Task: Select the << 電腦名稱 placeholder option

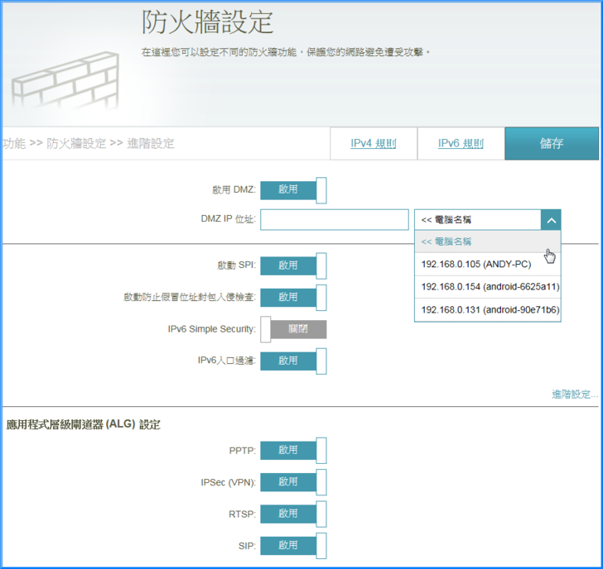Action: point(446,241)
